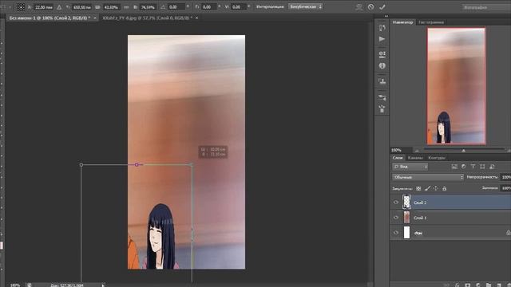
Task: Click the horizontal skew input field
Action: [208, 7]
